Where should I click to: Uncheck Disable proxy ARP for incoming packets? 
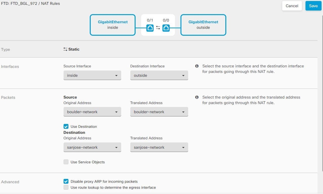66,181
